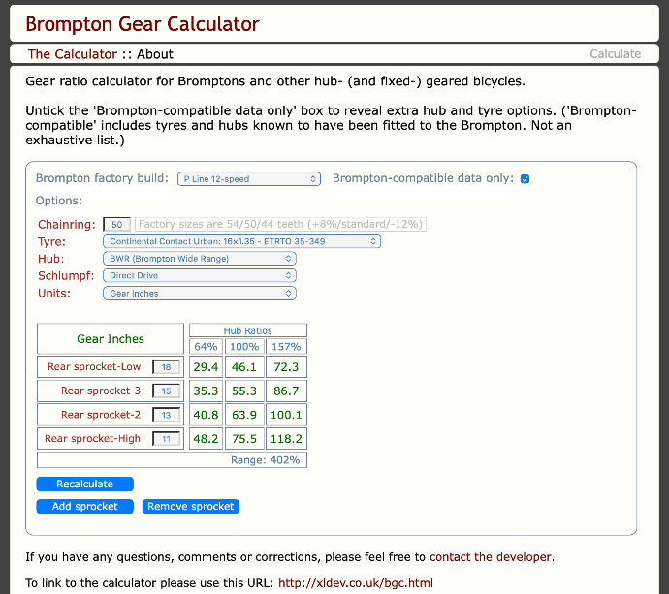Screen dimensions: 669x594
Task: Open the Schlumpf drive dropdown
Action: (x=200, y=276)
